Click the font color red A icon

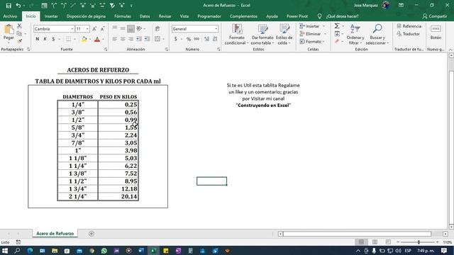(x=97, y=39)
